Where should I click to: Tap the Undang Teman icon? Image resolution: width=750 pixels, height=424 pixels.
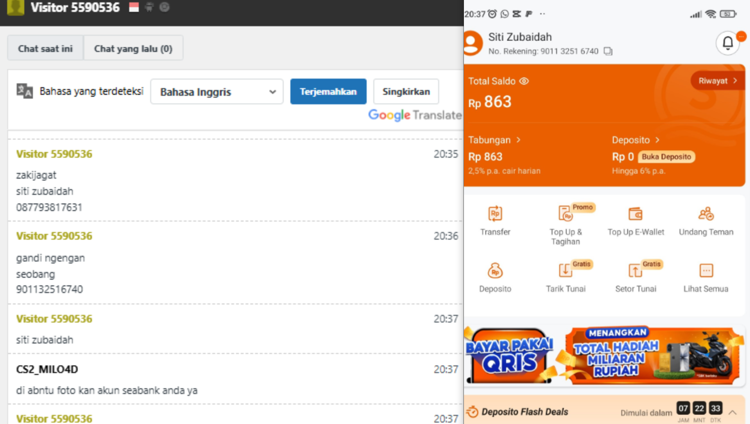pos(706,214)
